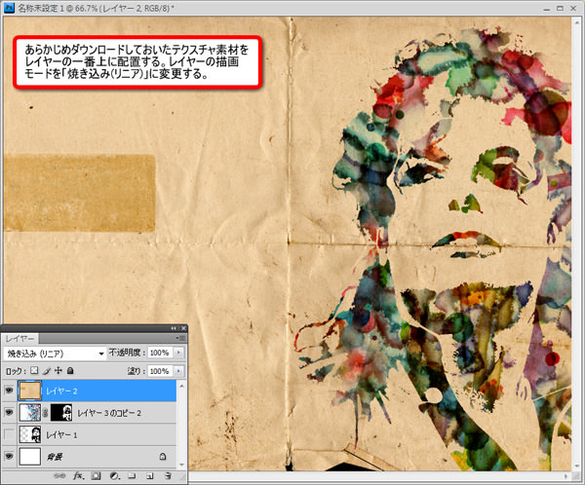
Task: Click the 塗り label
Action: coord(136,371)
